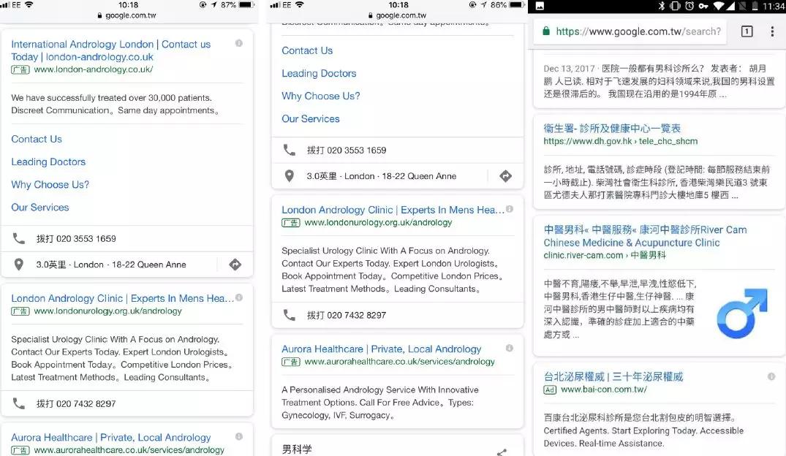Tap share icon next to 男科学 heading
The width and height of the screenshot is (786, 456).
pos(502,452)
